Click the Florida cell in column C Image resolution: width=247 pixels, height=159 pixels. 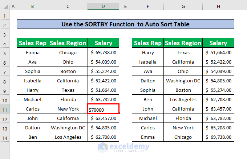click(x=68, y=99)
